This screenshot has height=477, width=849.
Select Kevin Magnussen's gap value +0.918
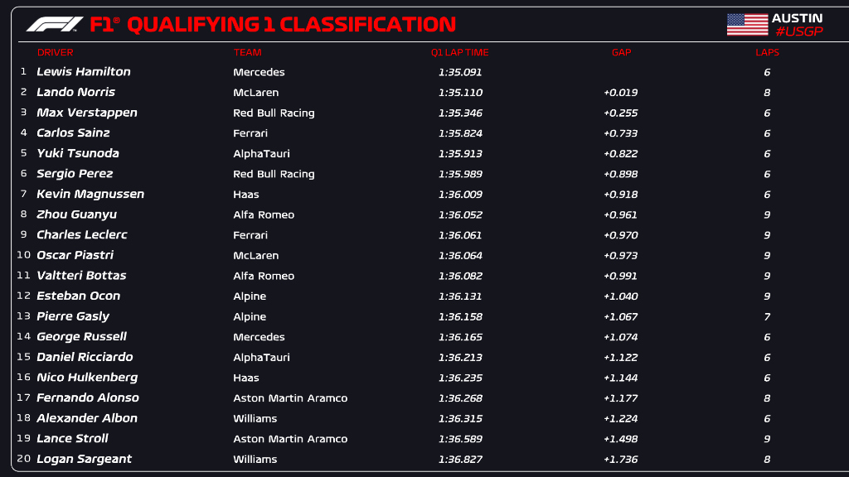point(620,195)
